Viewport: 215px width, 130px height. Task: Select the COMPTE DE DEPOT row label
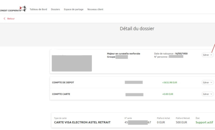click(x=63, y=82)
